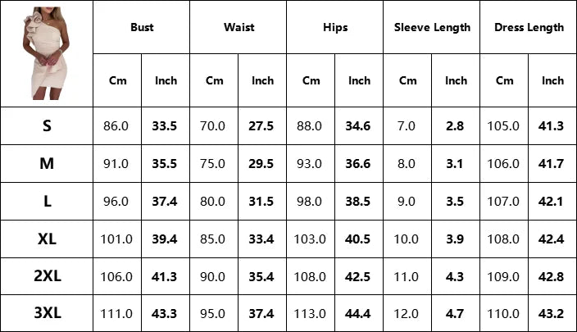This screenshot has width=577, height=332.
Task: Click the L size row label
Action: (x=47, y=201)
